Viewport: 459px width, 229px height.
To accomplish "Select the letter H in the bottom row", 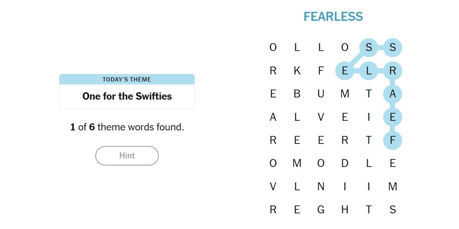I will point(345,210).
